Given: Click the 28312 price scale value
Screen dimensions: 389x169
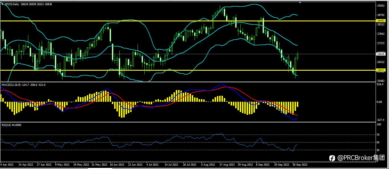Looking at the screenshot, I should click(x=381, y=24).
